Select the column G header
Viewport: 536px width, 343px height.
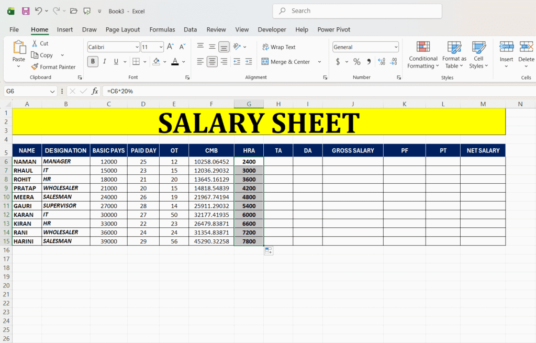[249, 104]
